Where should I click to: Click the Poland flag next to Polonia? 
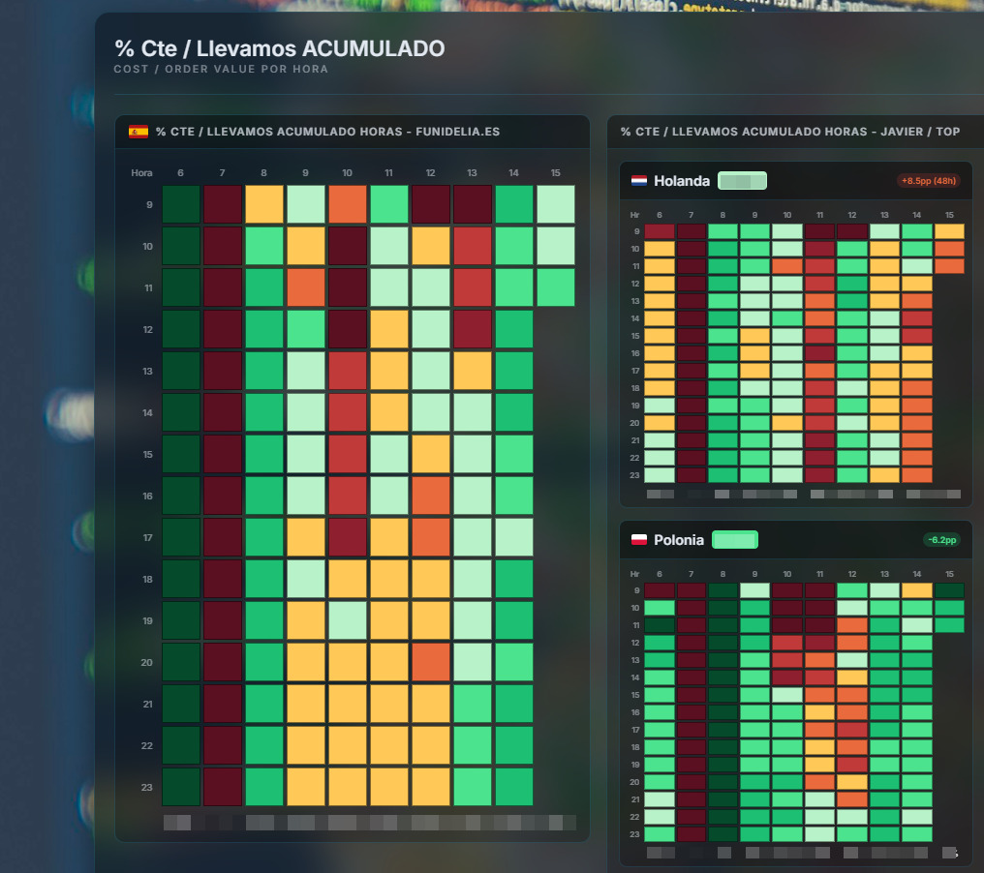click(639, 540)
